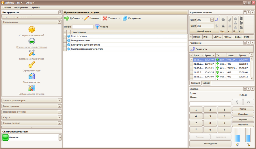Pin the Инструменты panel
This screenshot has height=149, width=256.
(x=60, y=12)
